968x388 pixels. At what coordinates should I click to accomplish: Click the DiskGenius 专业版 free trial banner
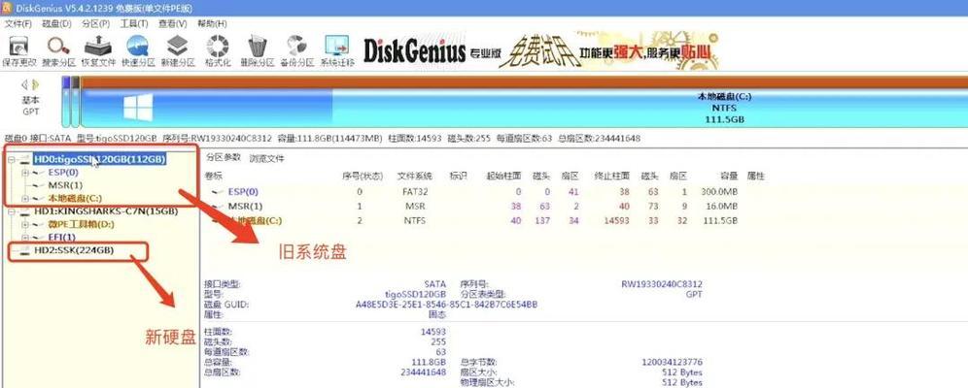click(541, 50)
